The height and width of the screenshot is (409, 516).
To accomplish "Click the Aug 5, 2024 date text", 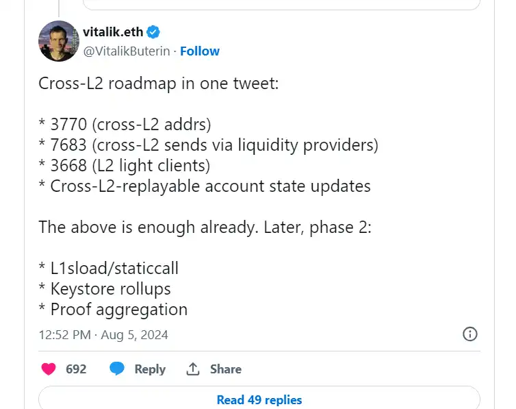I will coord(134,335).
